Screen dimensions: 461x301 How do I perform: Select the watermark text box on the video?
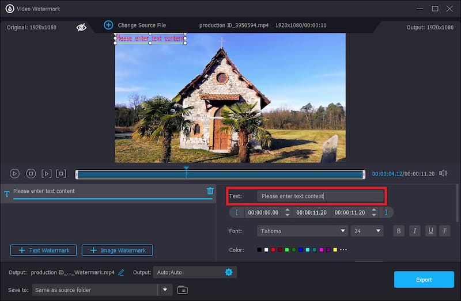point(150,39)
